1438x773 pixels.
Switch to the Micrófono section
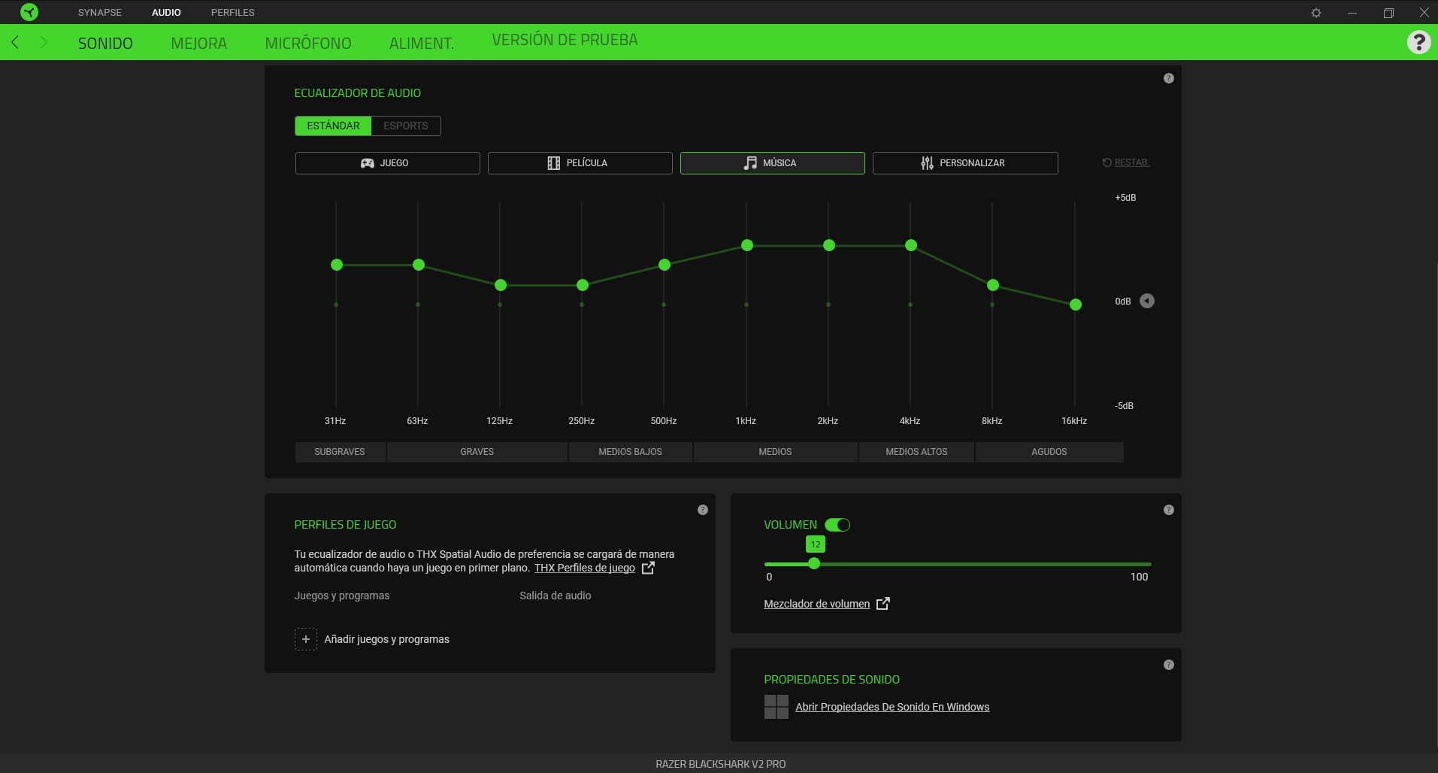(x=308, y=43)
